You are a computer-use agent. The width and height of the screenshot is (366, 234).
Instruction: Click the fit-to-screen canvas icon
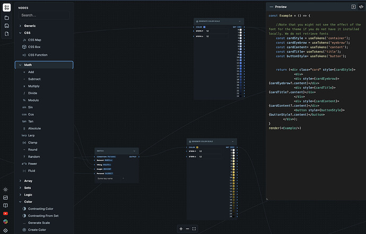[x=194, y=229]
